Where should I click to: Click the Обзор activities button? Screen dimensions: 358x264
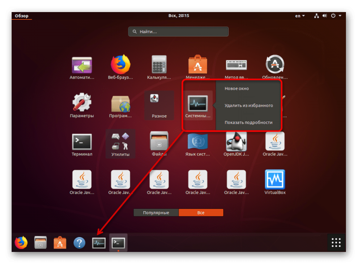point(21,16)
